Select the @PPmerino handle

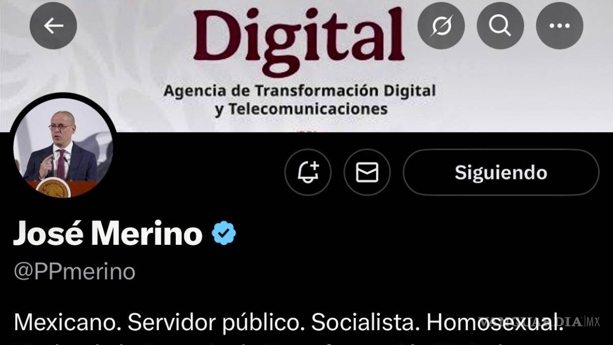point(75,271)
